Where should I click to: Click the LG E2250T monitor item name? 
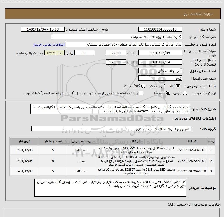(x=136, y=171)
